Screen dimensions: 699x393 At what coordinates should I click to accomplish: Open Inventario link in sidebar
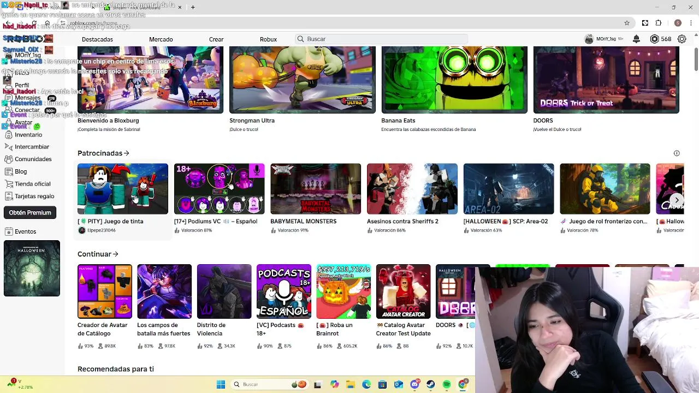28,135
